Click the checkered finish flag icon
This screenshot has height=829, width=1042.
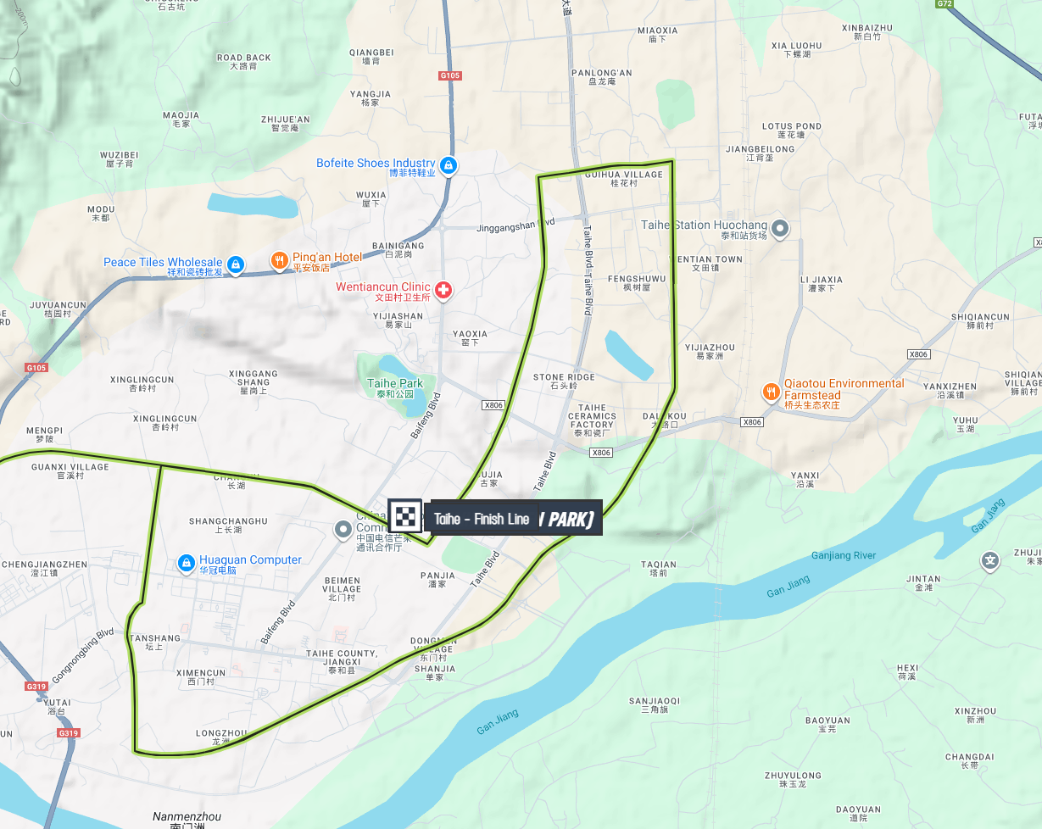tap(405, 516)
